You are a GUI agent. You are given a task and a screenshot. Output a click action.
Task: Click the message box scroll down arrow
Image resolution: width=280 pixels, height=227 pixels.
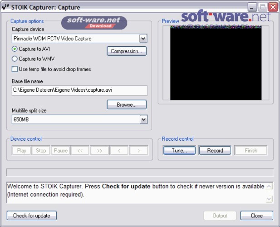(269, 199)
